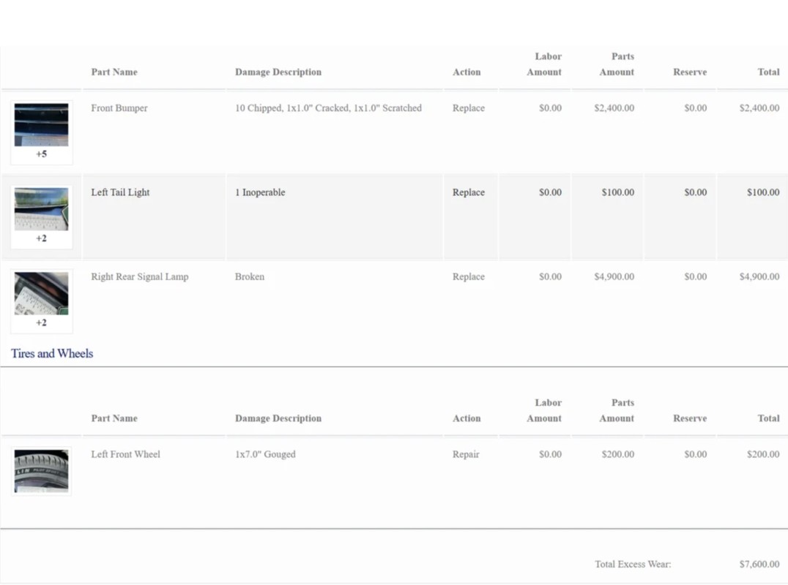
Task: Sort by first table's Part Name header
Action: click(114, 72)
